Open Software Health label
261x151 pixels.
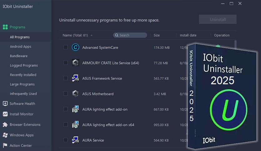pos(22,104)
